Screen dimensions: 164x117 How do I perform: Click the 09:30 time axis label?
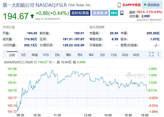[x=20, y=115]
